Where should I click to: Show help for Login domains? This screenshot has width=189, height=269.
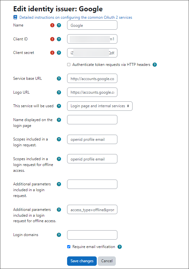pyautogui.click(x=59, y=235)
